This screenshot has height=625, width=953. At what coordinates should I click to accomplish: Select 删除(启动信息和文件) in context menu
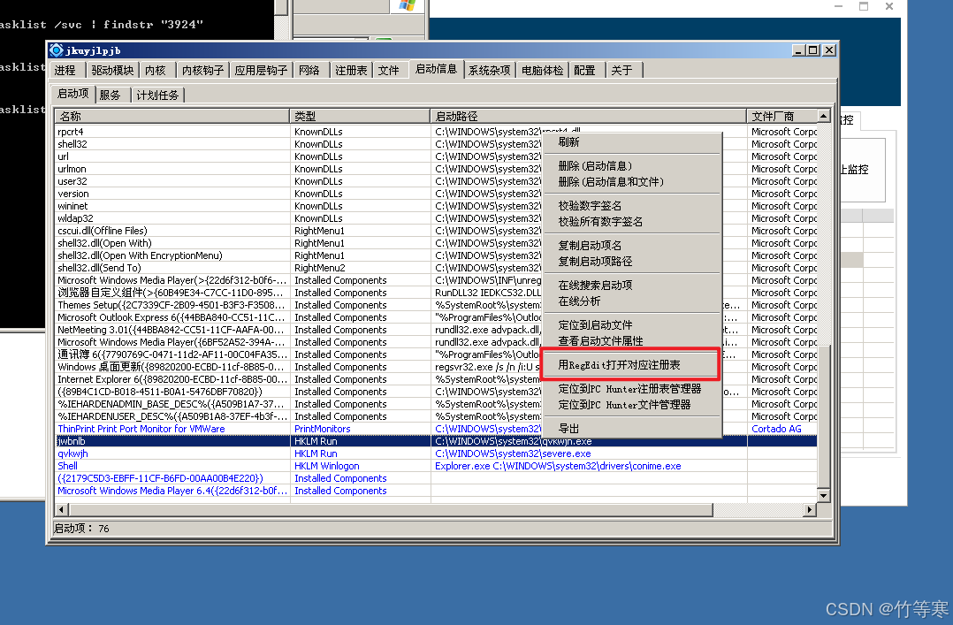(x=611, y=182)
